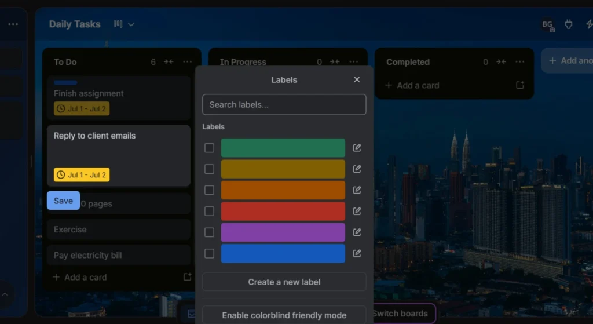Open To Do list actions menu
Screen dimensions: 593x324
[x=187, y=61]
